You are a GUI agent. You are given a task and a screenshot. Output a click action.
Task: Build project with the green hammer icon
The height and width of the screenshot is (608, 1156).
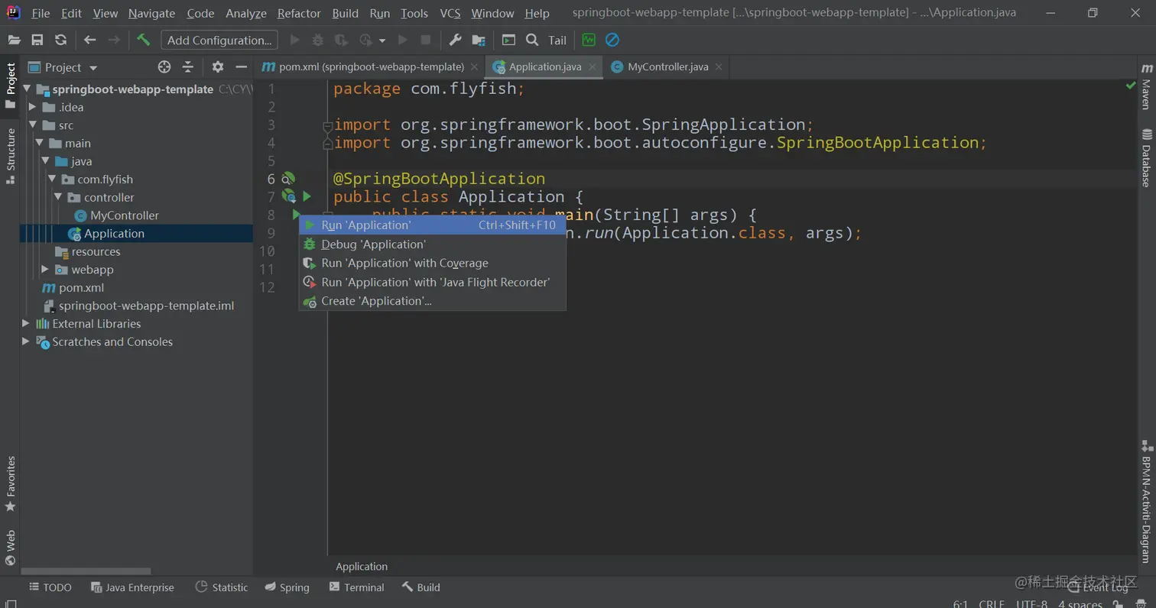[144, 40]
